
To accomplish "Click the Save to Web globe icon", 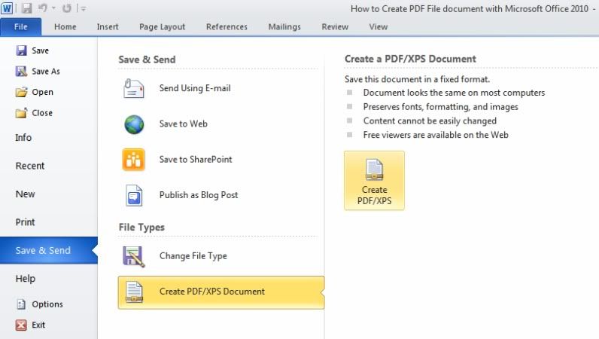I will click(134, 124).
